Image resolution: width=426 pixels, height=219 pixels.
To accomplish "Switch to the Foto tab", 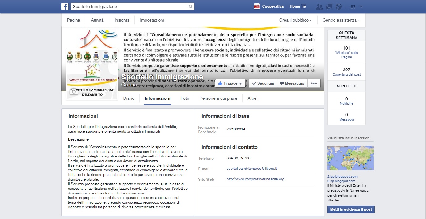I will click(185, 98).
